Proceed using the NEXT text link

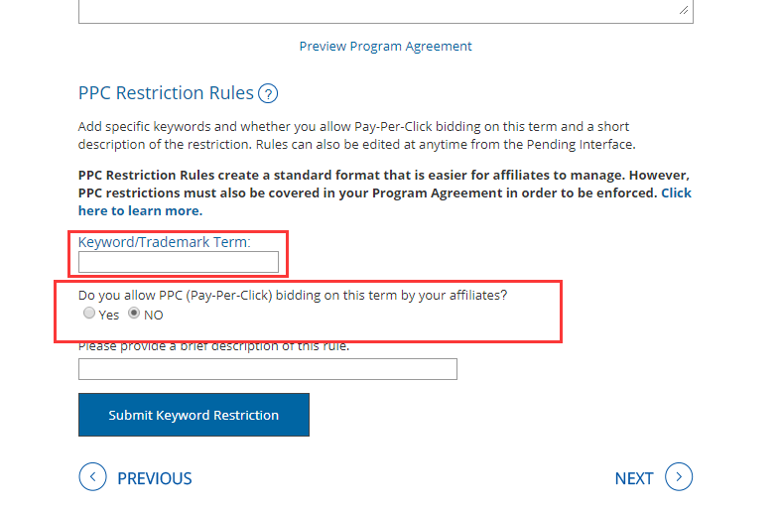(x=634, y=478)
